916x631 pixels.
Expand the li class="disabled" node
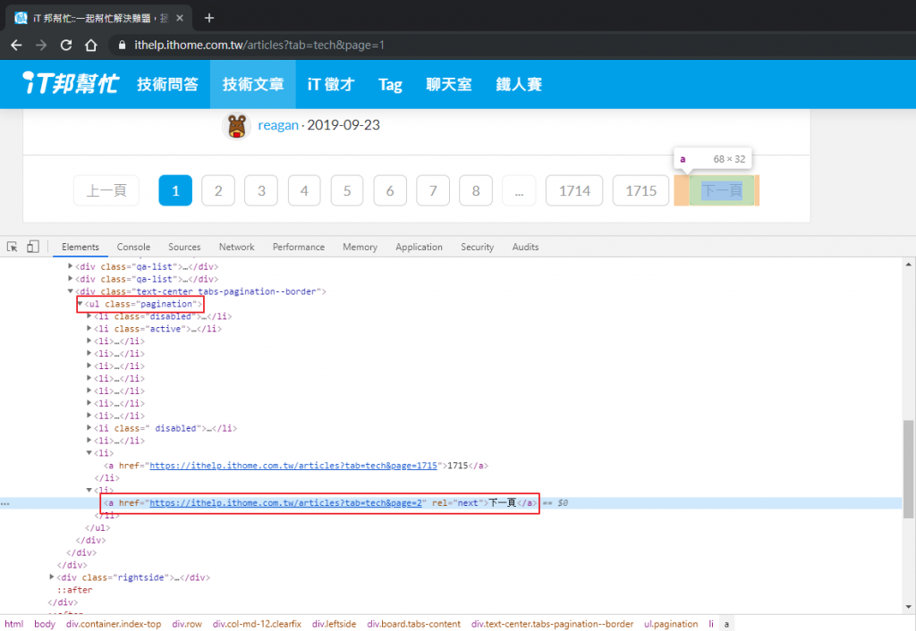tap(89, 315)
